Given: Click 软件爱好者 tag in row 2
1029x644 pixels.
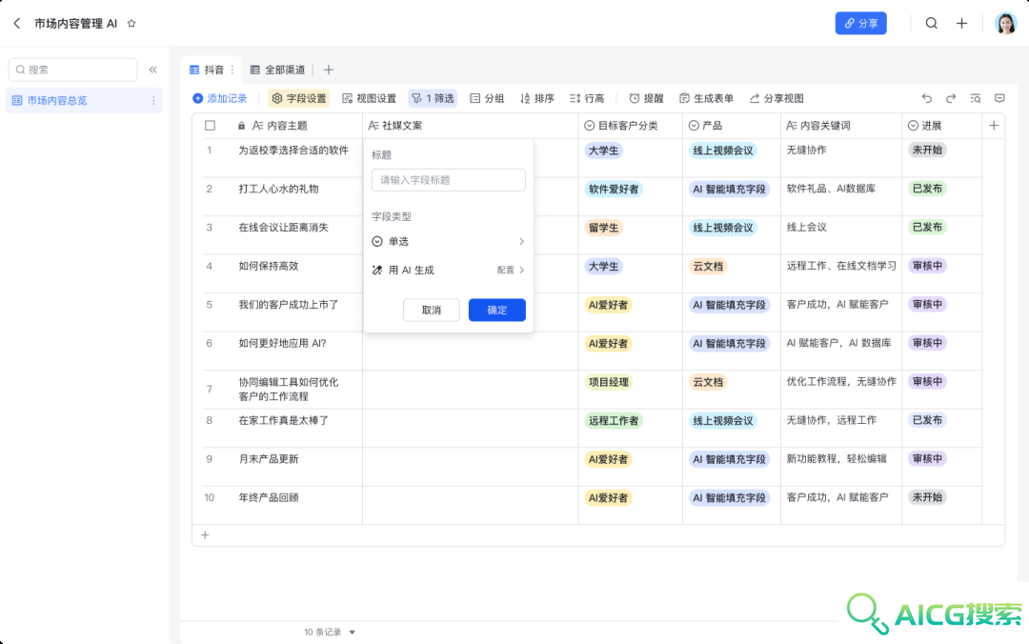Looking at the screenshot, I should tap(613, 189).
